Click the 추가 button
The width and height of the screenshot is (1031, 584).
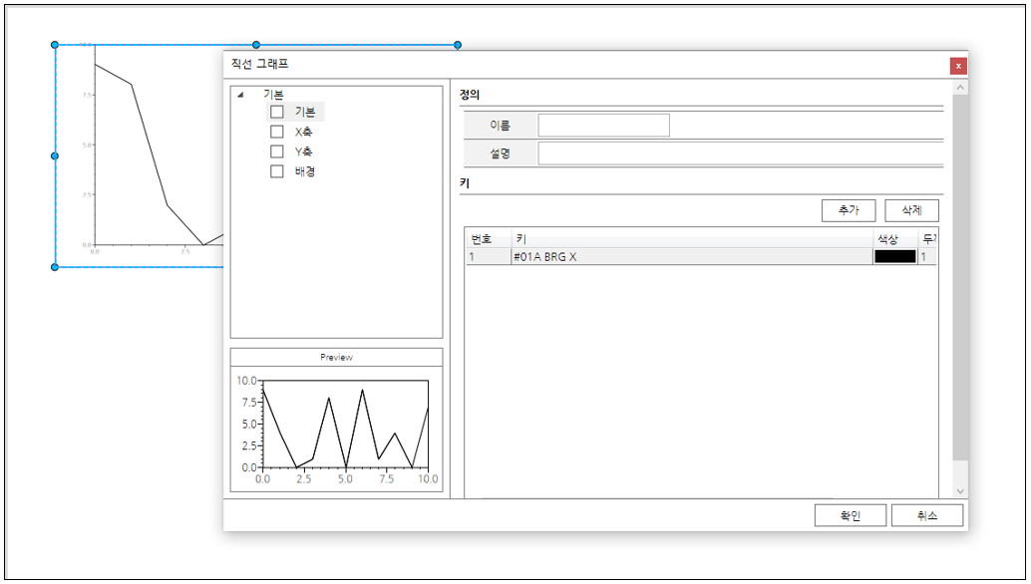click(849, 210)
